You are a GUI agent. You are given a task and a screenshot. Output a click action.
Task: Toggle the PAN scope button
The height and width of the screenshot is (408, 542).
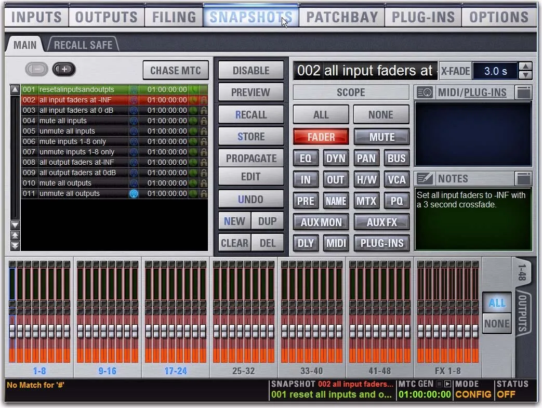click(366, 159)
